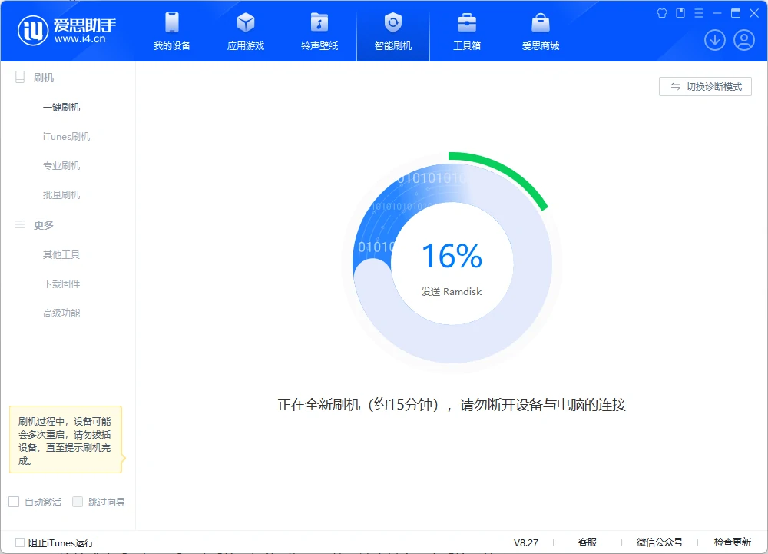
Task: Click 切换诊断模式 button
Action: pos(705,87)
